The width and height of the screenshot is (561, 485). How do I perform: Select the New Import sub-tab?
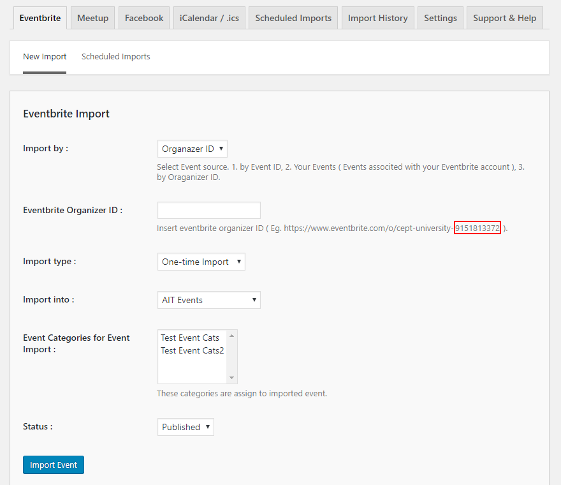coord(45,57)
